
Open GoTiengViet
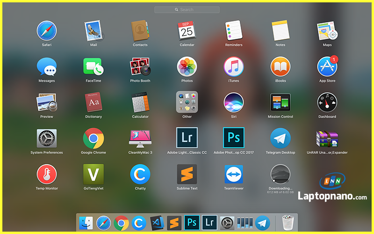point(93,174)
